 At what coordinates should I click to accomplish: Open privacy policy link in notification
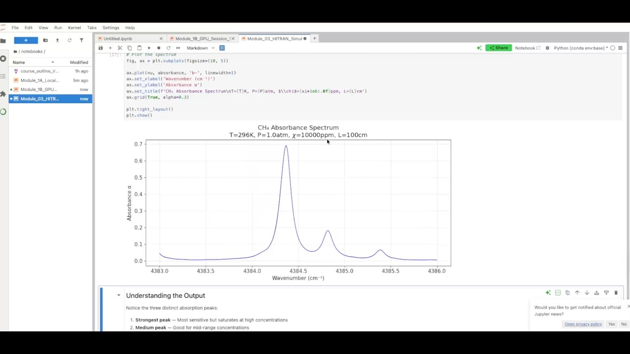click(583, 324)
